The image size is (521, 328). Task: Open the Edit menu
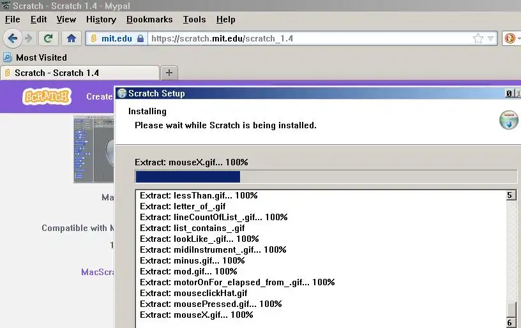coord(38,20)
